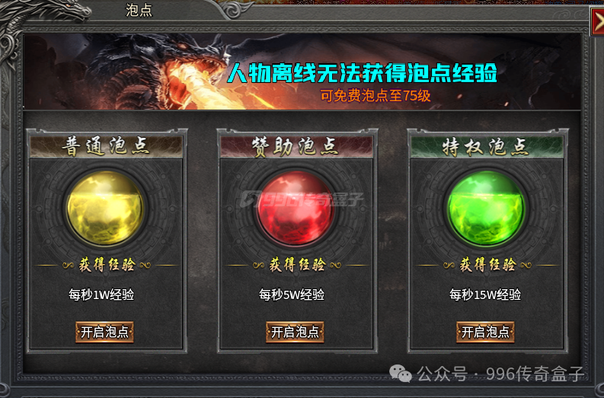
Task: Click the 每秒15W经验 label
Action: (x=485, y=295)
